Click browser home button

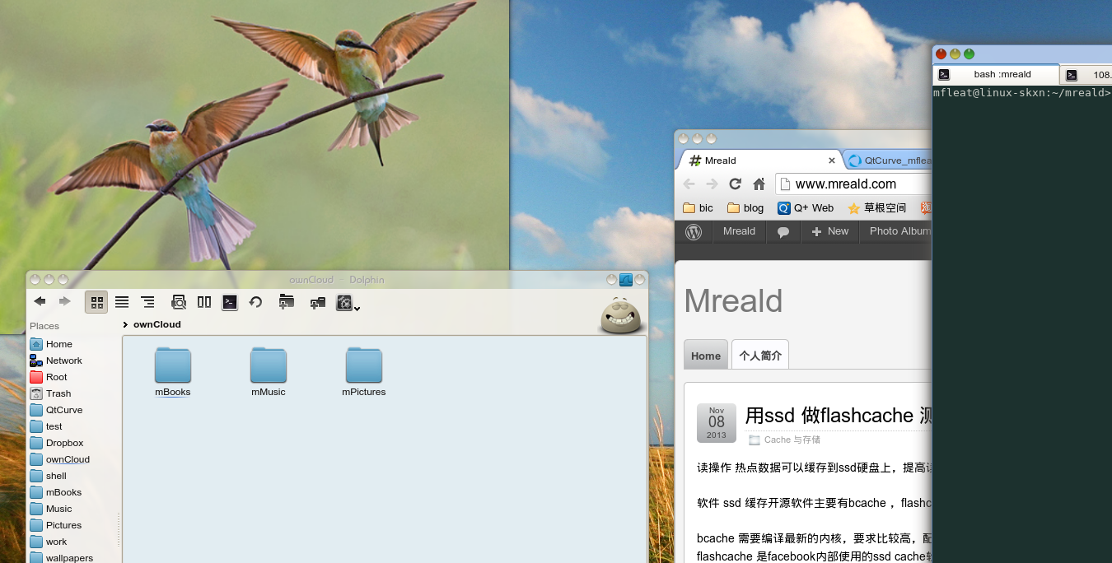click(759, 184)
